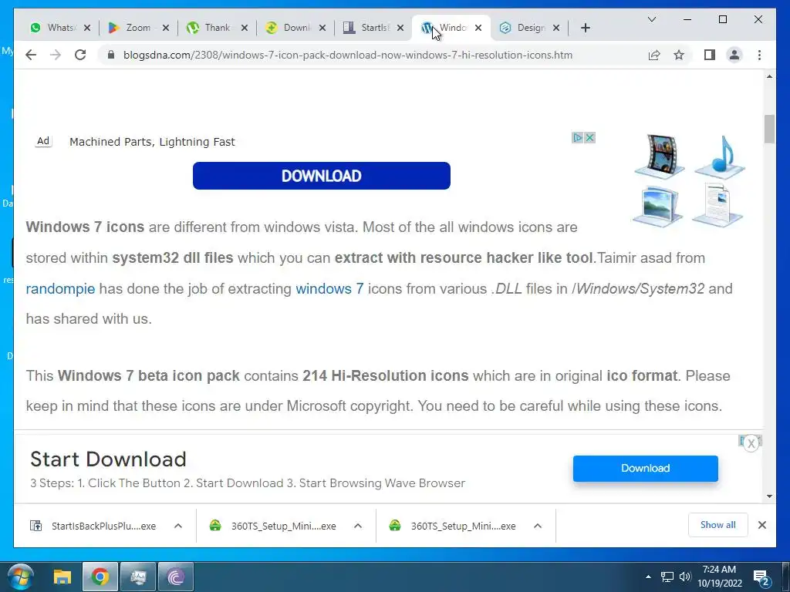The height and width of the screenshot is (592, 790).
Task: Click the scrollbar up arrow
Action: tap(769, 76)
